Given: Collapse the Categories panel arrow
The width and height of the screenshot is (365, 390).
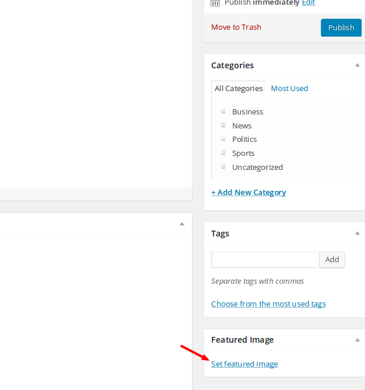Looking at the screenshot, I should pos(357,65).
